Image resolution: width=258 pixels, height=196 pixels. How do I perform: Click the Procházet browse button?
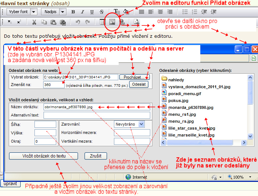[x=134, y=77]
